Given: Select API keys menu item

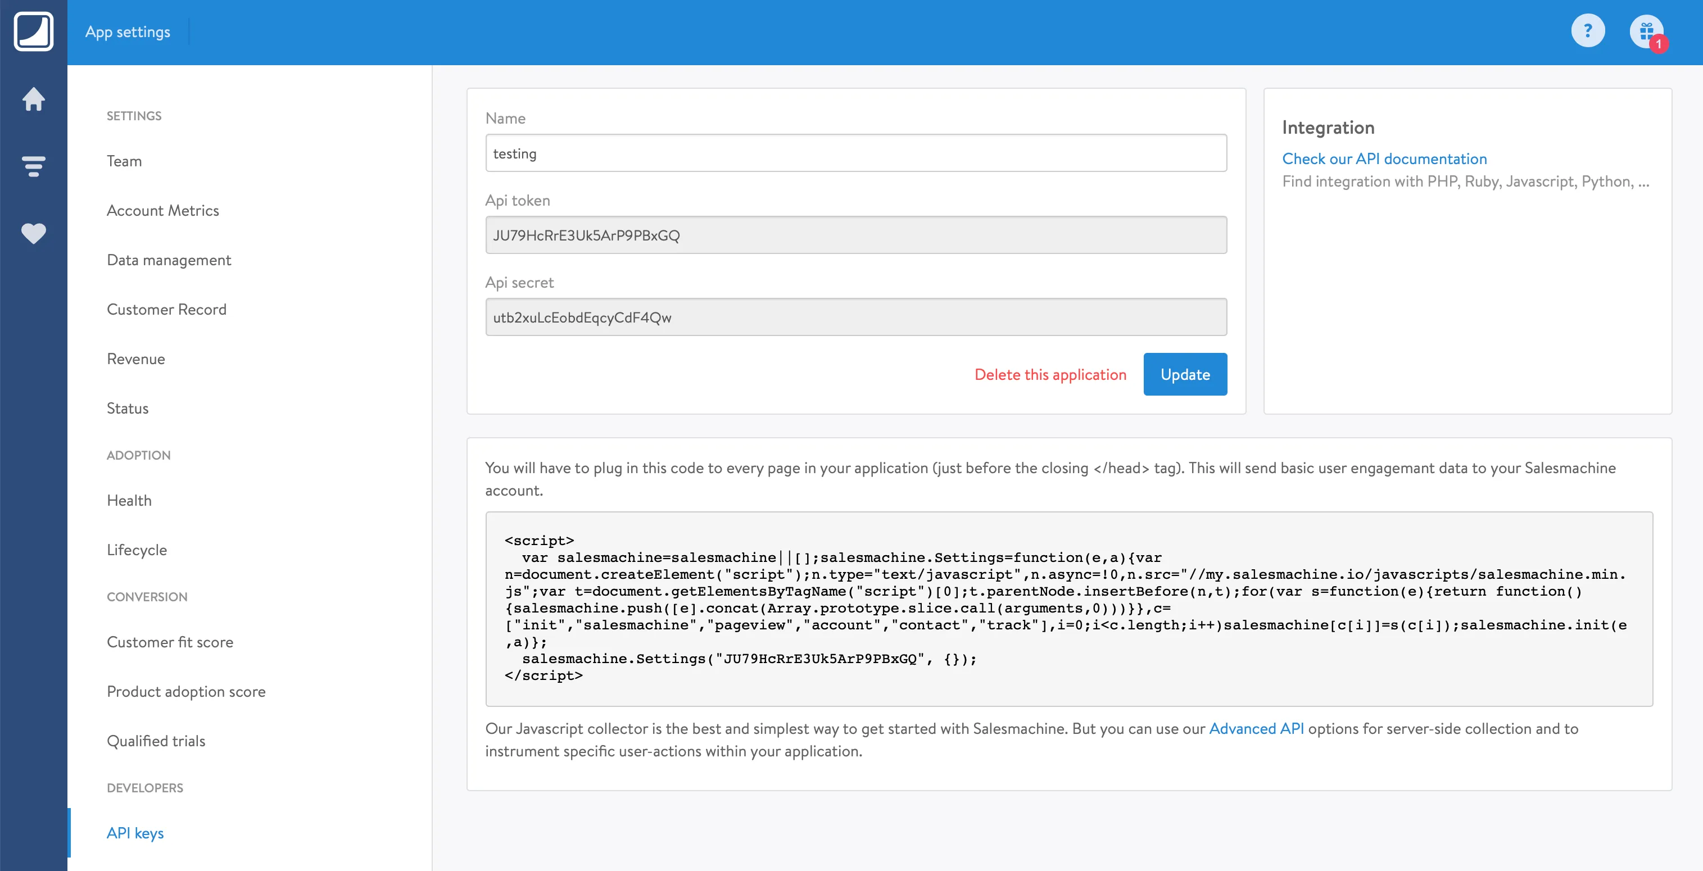Looking at the screenshot, I should coord(135,833).
